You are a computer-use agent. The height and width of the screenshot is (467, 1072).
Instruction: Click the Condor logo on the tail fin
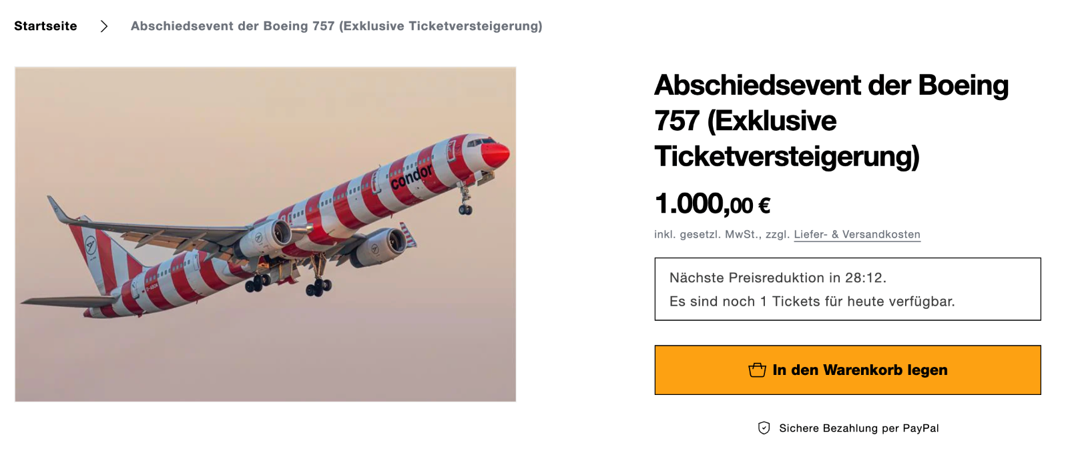91,246
